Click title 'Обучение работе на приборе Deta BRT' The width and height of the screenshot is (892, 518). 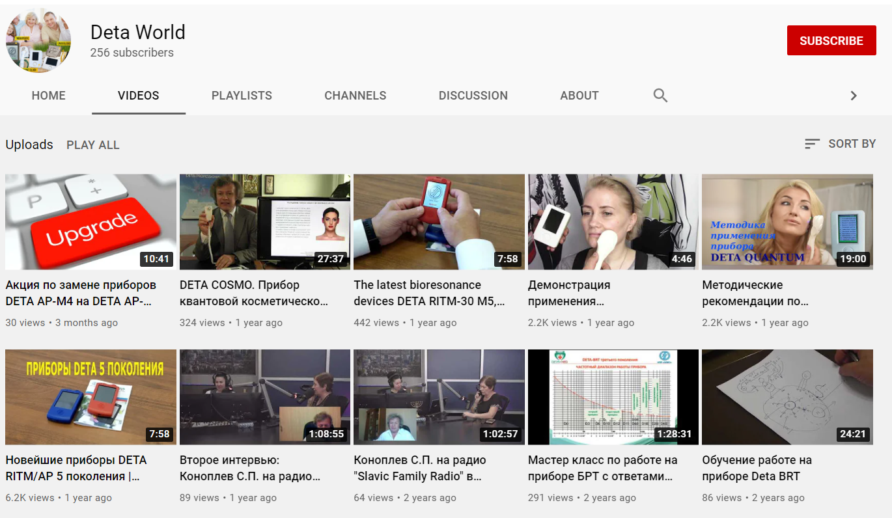[x=757, y=469]
